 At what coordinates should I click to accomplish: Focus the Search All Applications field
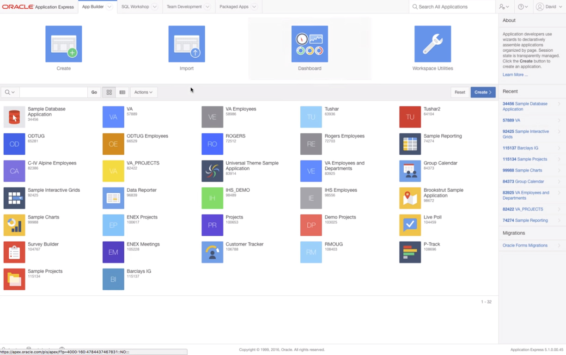pyautogui.click(x=452, y=7)
